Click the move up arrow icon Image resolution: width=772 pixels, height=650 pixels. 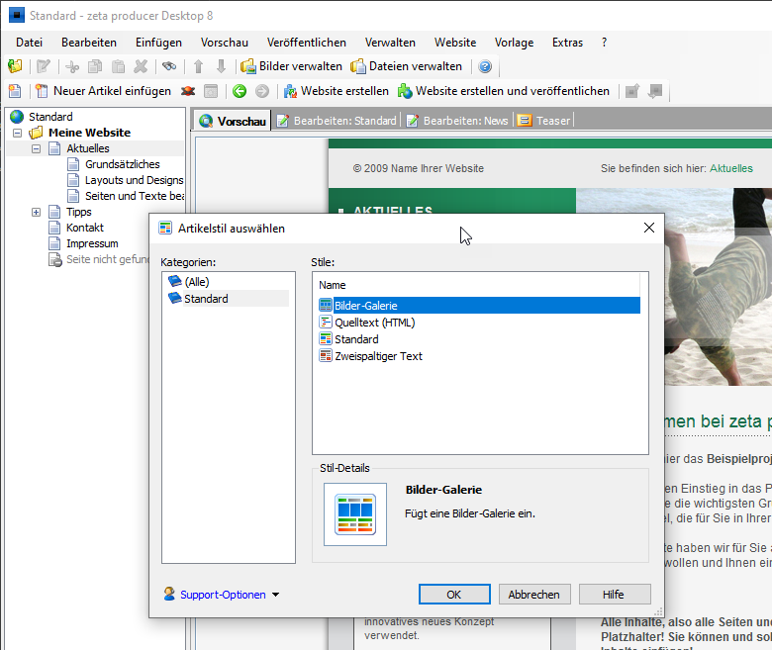tap(198, 66)
